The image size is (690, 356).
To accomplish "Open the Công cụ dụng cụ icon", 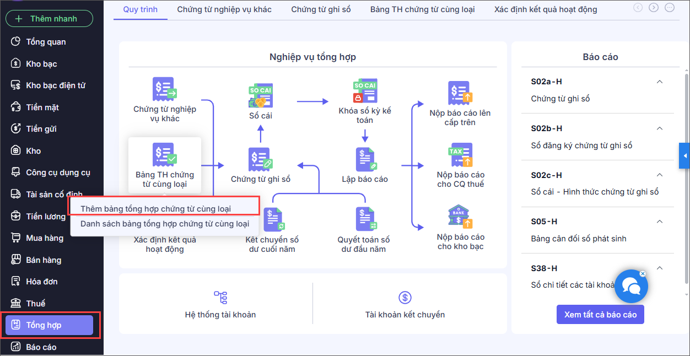I will click(16, 172).
